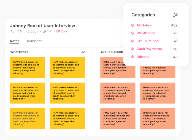Viewport: 192px width, 140px height.
Task: Click the clock icon next to 3:21
Action: (44, 32)
